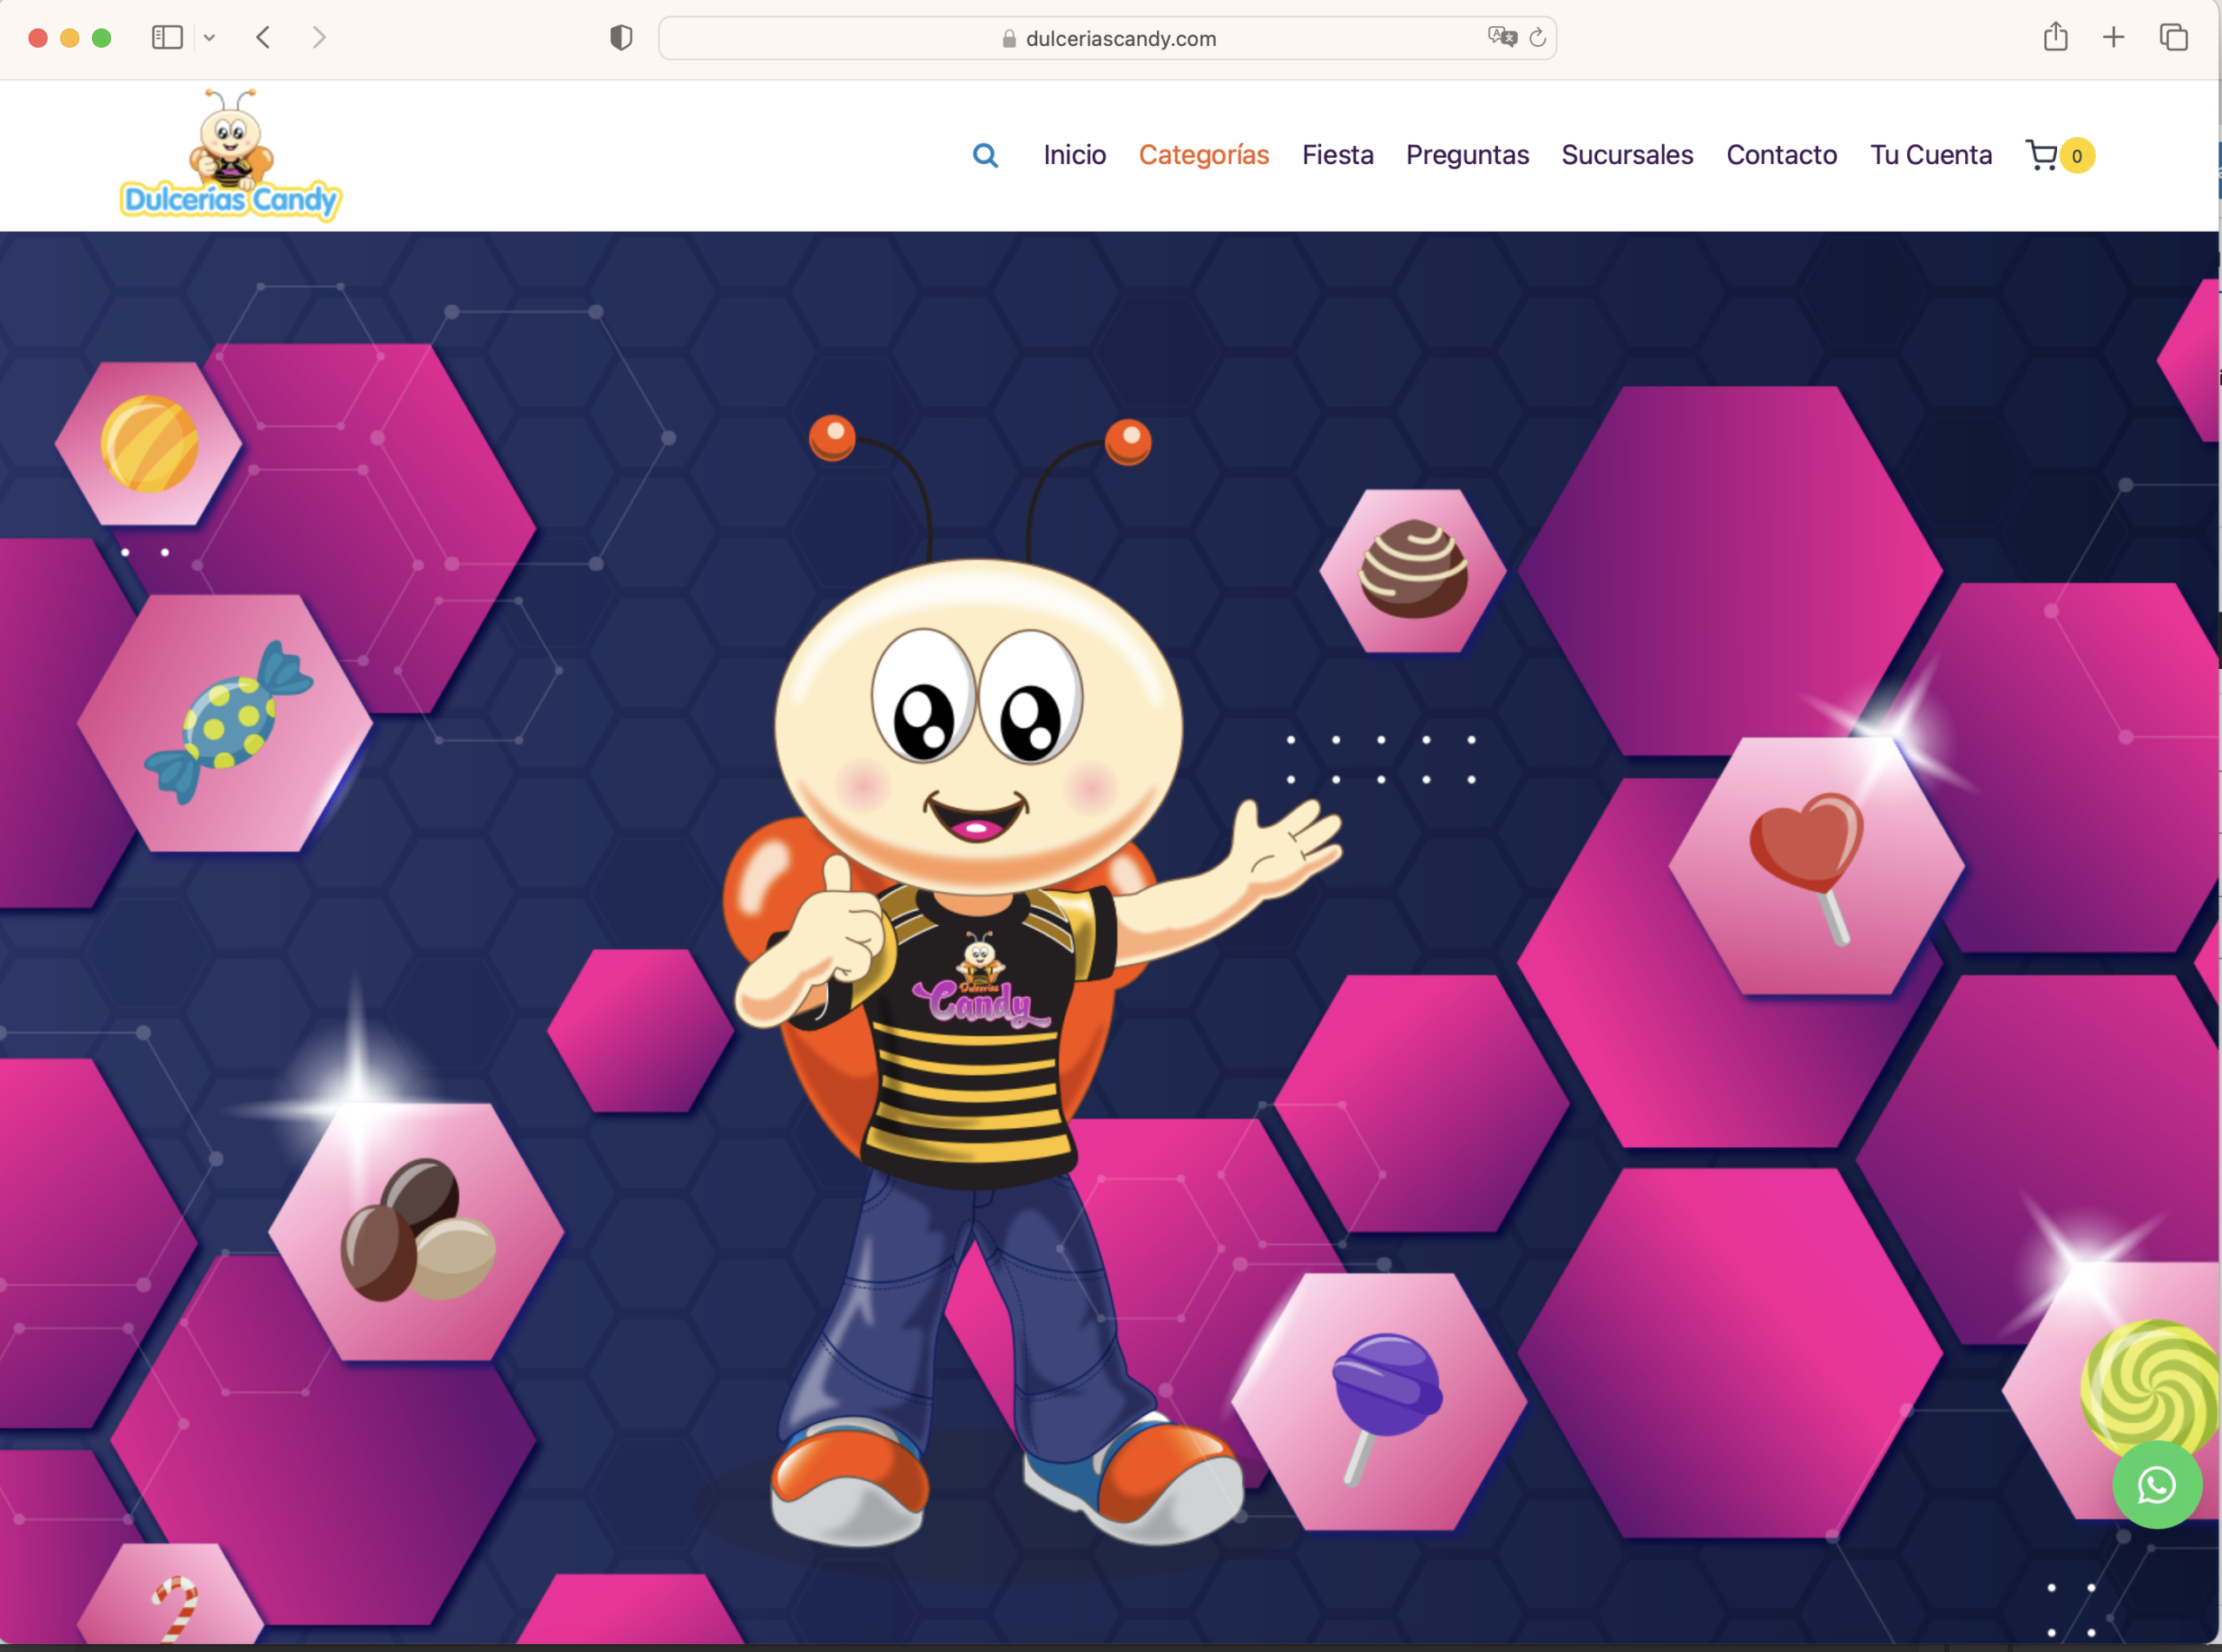Click the Preguntas navigation link
The image size is (2222, 1652).
click(x=1467, y=155)
